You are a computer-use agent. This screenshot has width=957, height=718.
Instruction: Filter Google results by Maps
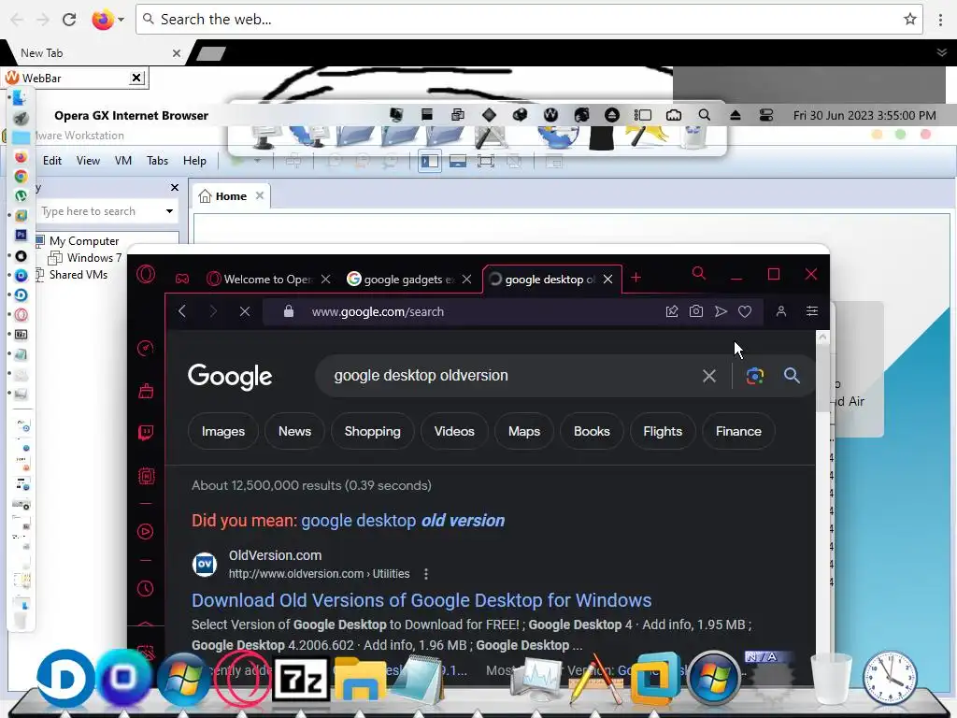coord(524,431)
